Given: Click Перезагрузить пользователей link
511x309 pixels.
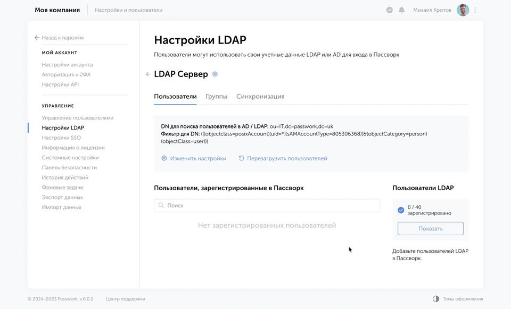Looking at the screenshot, I should click(x=287, y=158).
